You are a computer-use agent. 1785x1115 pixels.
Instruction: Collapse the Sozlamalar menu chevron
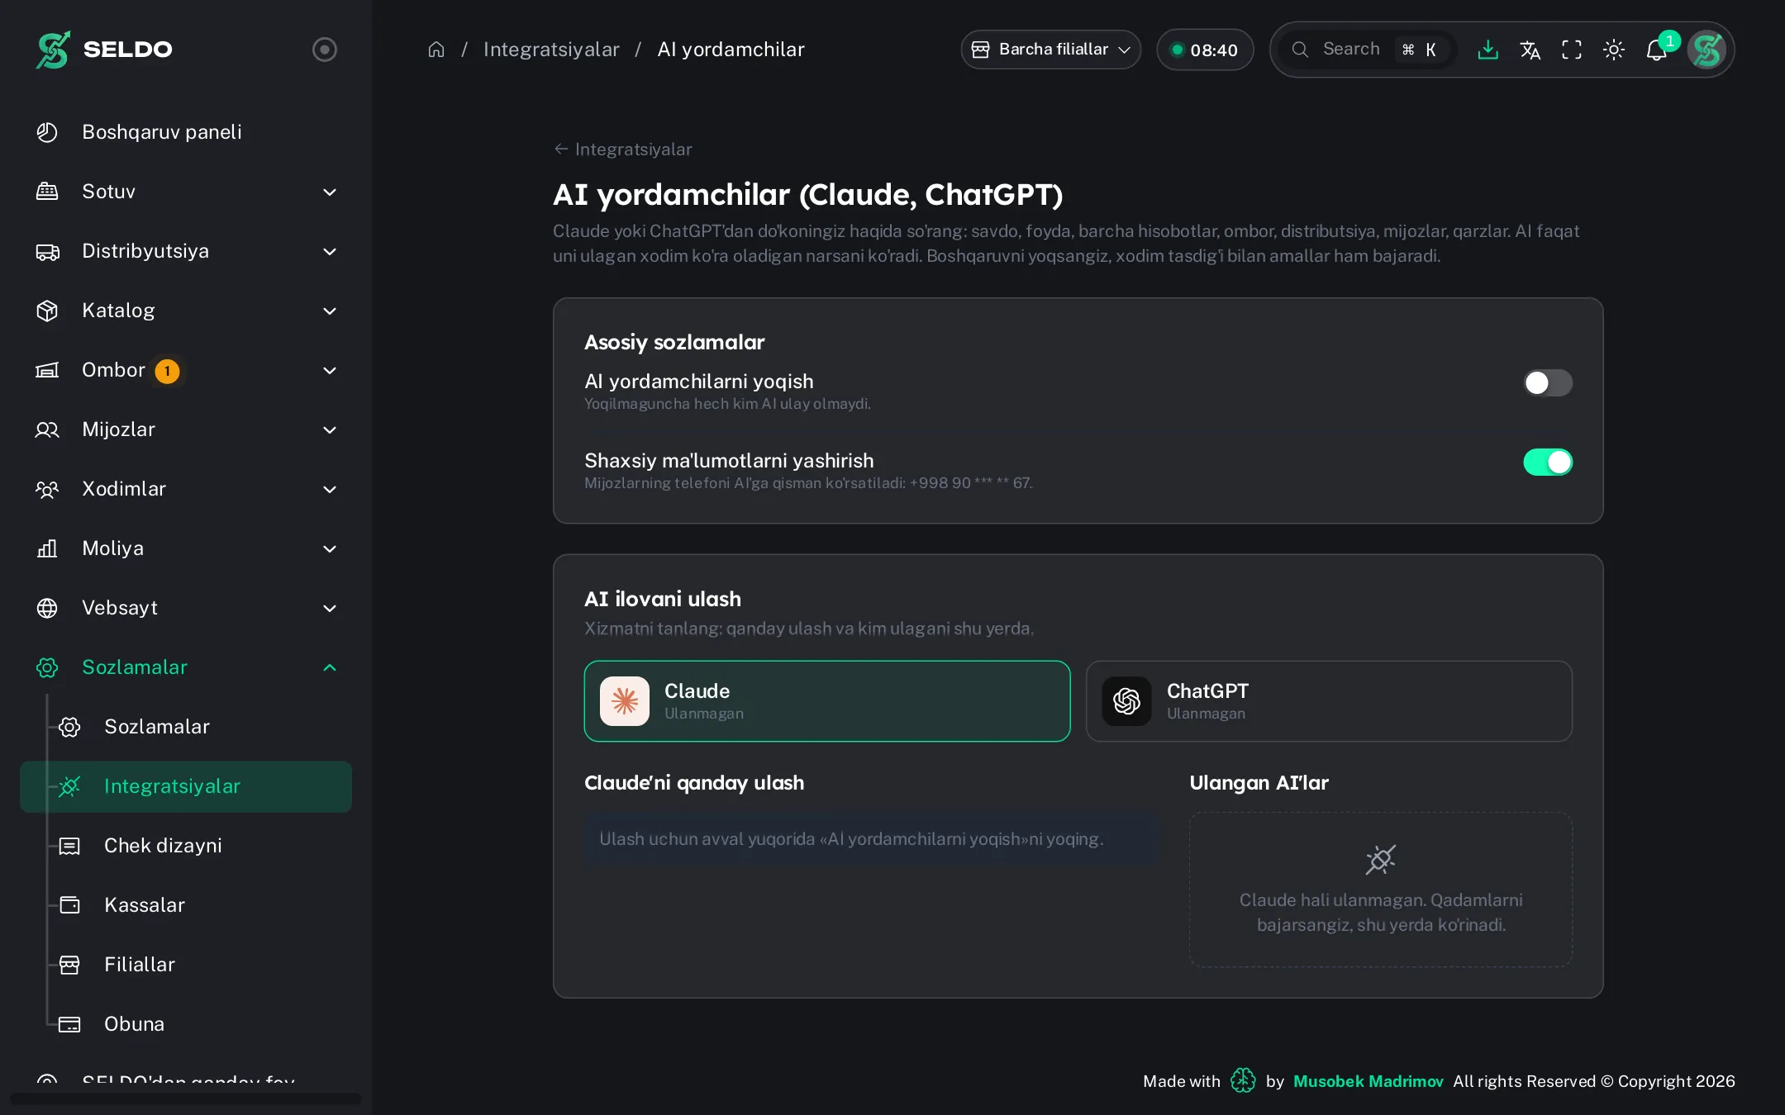click(330, 667)
